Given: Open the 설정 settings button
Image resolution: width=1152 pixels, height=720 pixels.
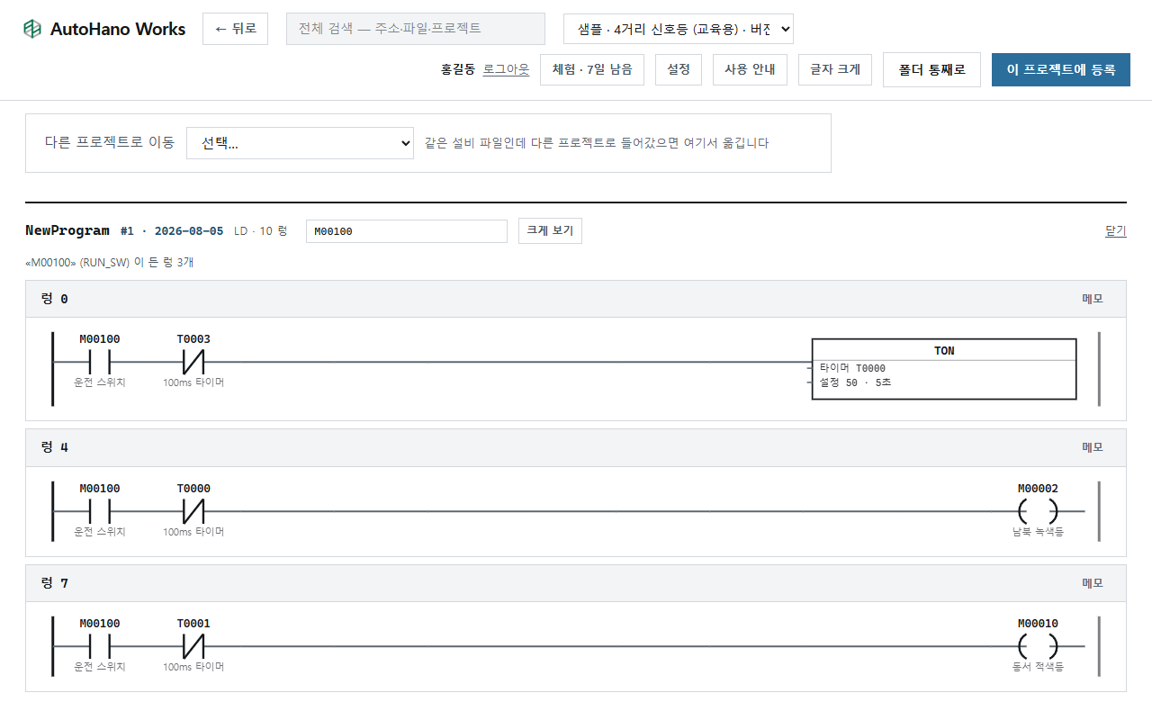Looking at the screenshot, I should (679, 69).
